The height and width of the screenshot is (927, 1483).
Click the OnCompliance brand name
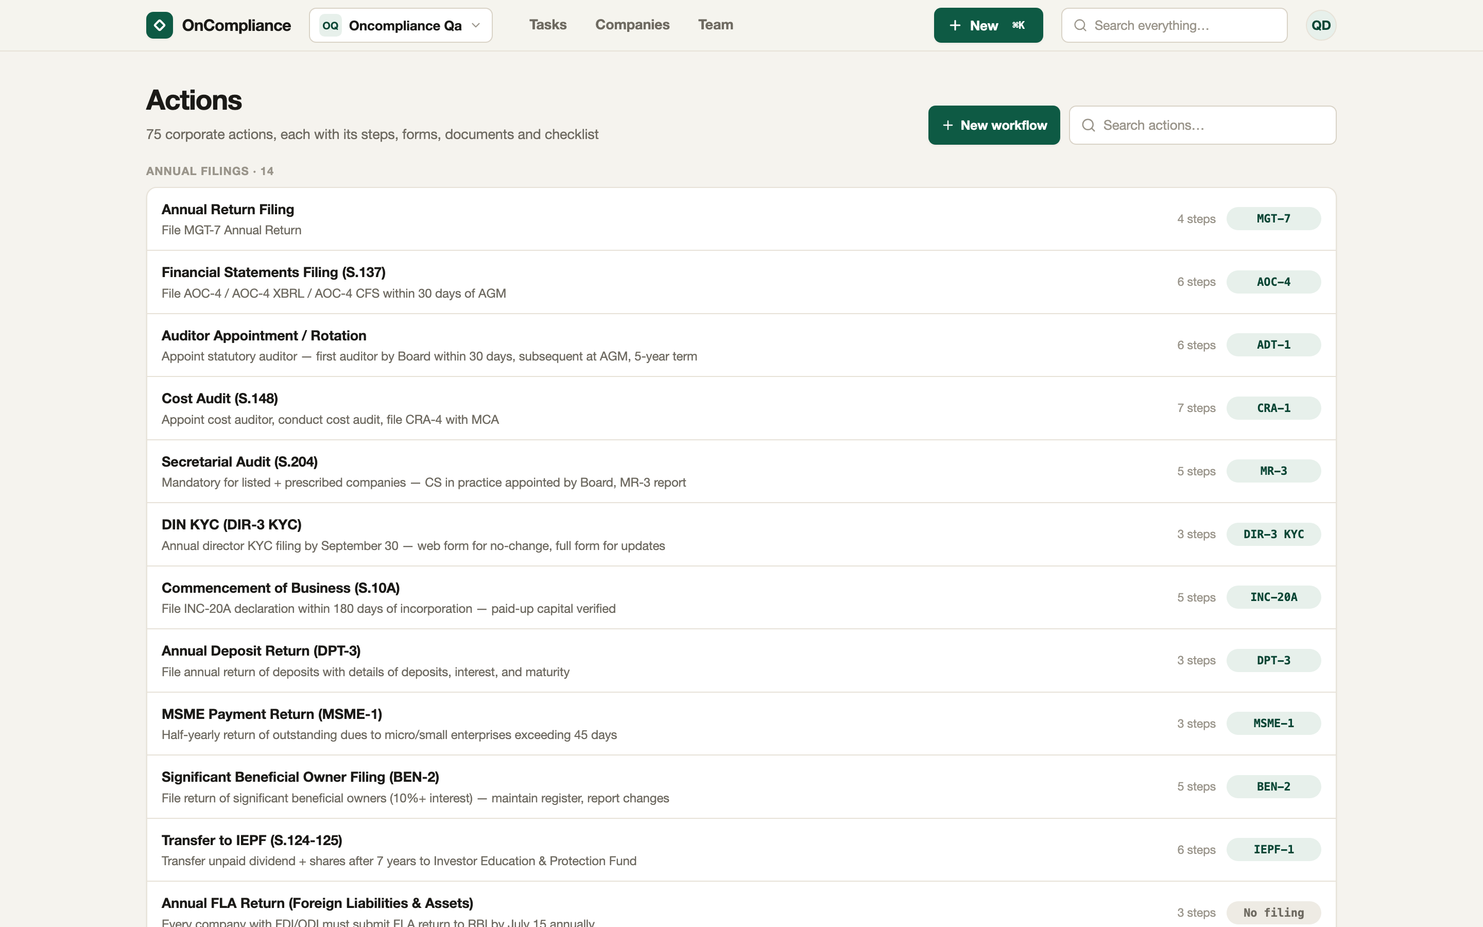(x=236, y=25)
